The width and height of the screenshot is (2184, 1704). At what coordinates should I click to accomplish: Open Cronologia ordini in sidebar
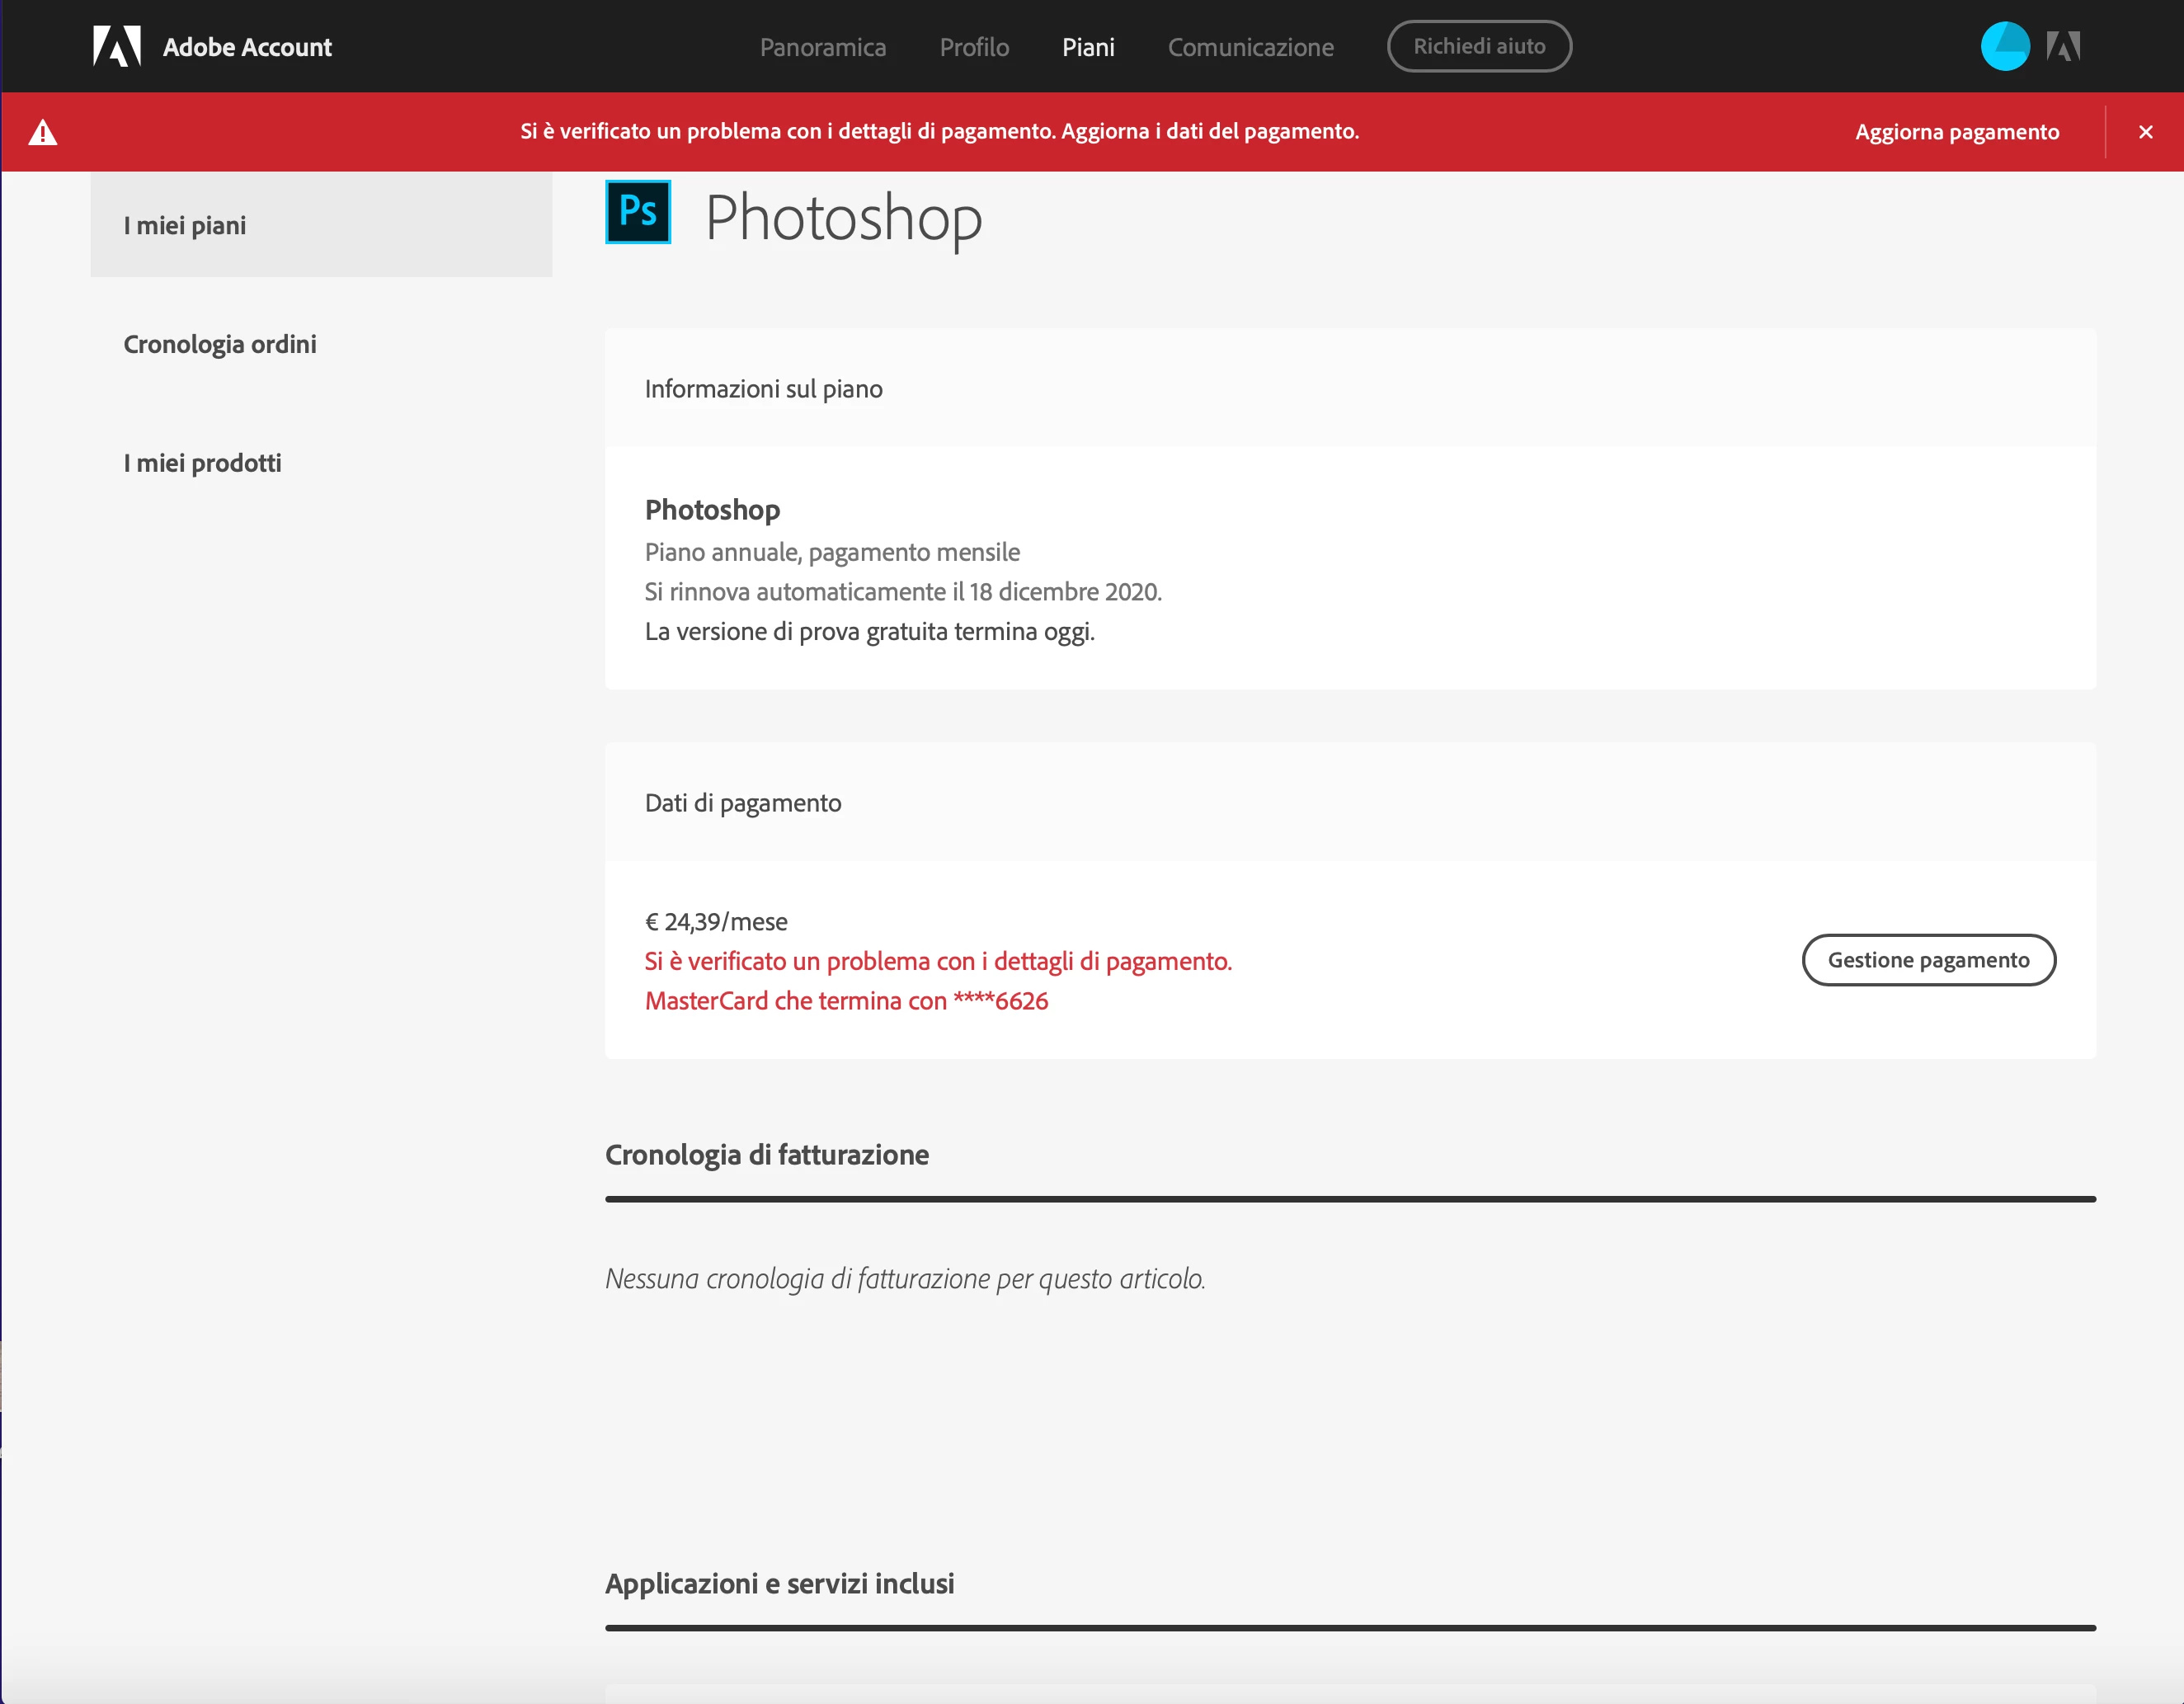point(220,344)
